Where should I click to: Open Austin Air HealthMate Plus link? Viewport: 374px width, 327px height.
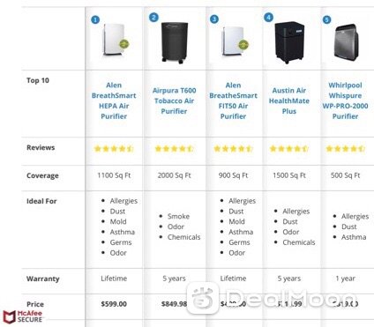[x=289, y=100]
